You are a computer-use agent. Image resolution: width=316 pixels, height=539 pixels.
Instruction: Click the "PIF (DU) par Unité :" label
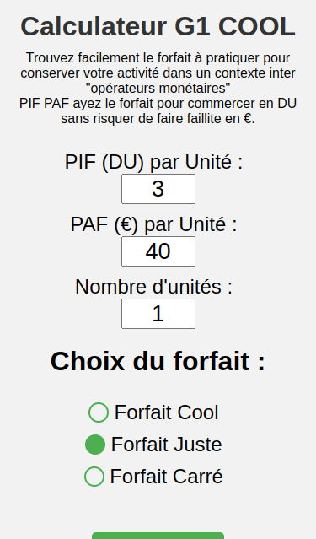(154, 162)
